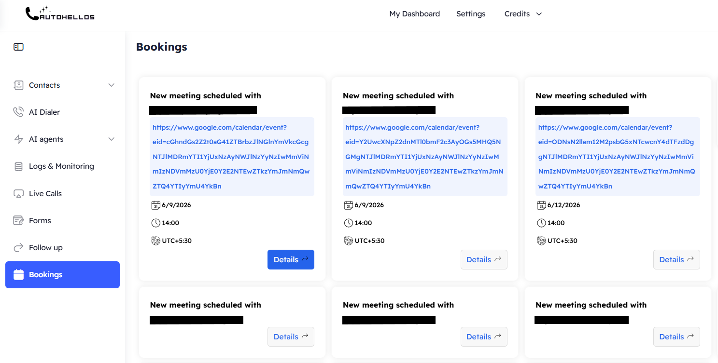Click the Credits menu label
This screenshot has height=363, width=718.
tap(517, 14)
